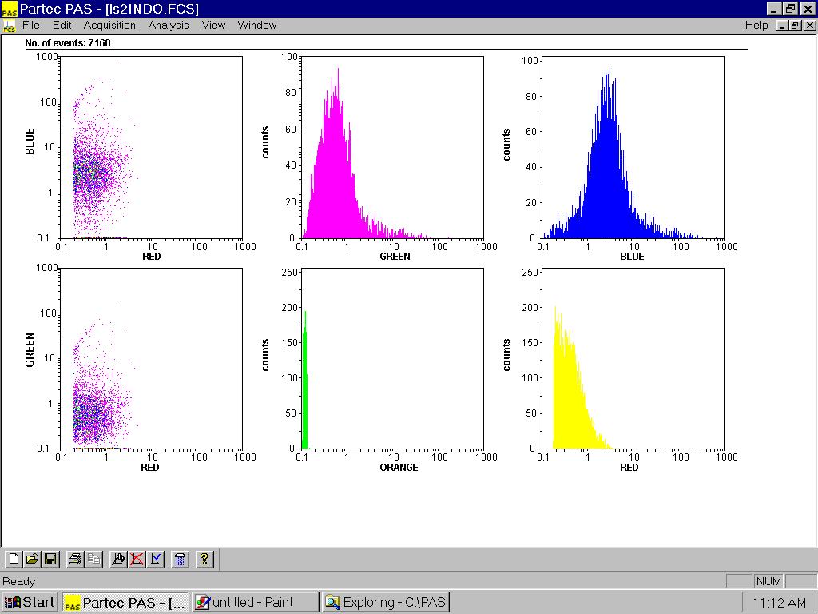Open the Acquisition menu
This screenshot has height=614, width=818.
click(x=109, y=26)
